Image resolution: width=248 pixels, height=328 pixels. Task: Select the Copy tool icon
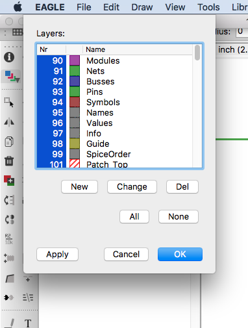point(9,142)
